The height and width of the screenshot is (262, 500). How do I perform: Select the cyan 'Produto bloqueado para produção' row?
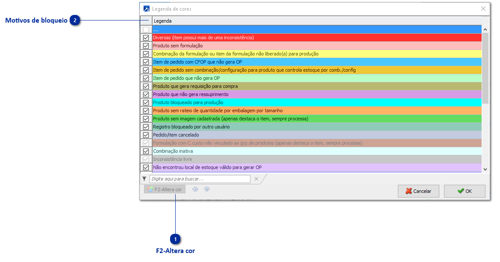(x=256, y=102)
